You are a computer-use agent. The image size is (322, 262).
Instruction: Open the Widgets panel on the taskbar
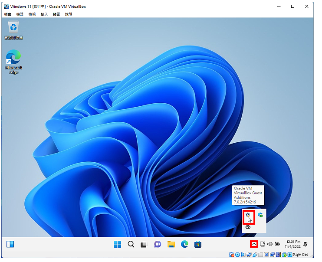click(10, 244)
